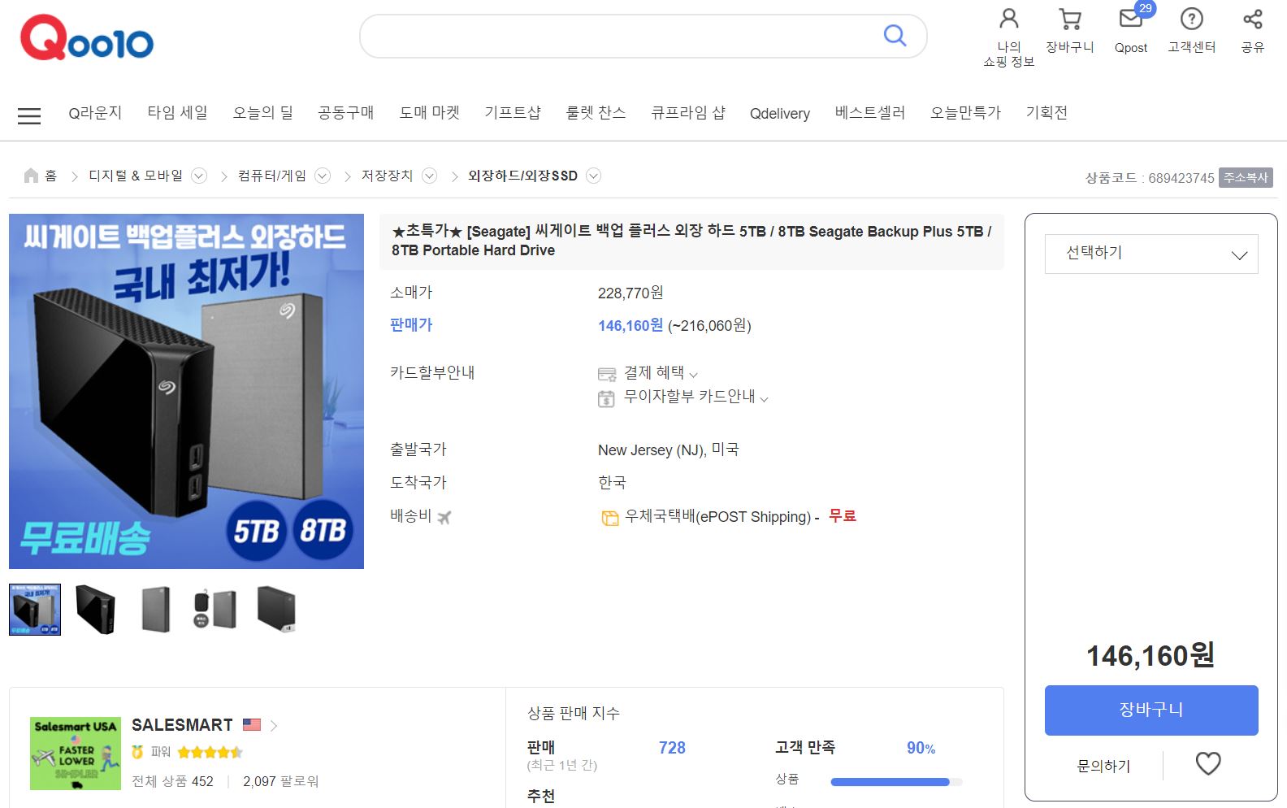Select the first promo banner thumbnail
This screenshot has width=1287, height=808.
click(x=35, y=609)
